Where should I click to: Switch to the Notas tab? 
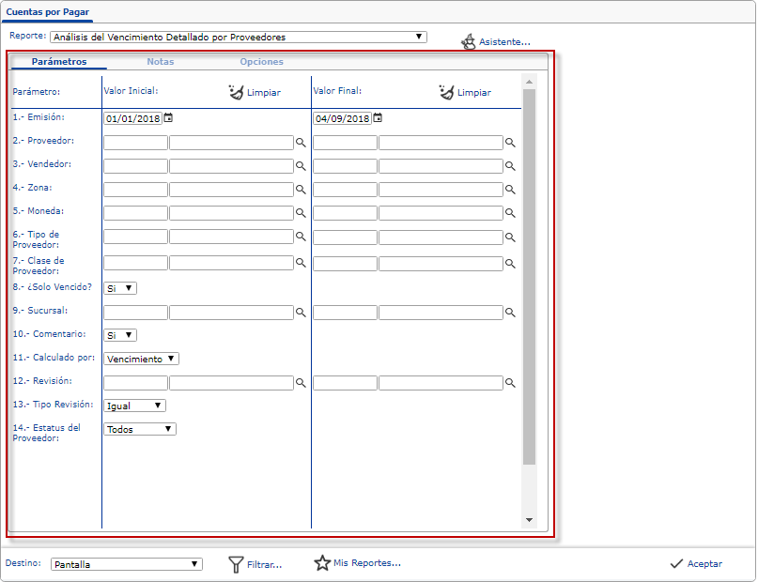[160, 62]
